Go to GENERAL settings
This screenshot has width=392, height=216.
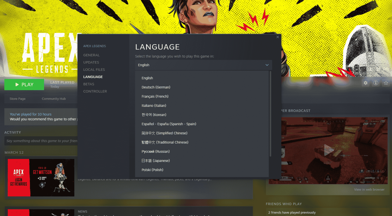click(91, 55)
